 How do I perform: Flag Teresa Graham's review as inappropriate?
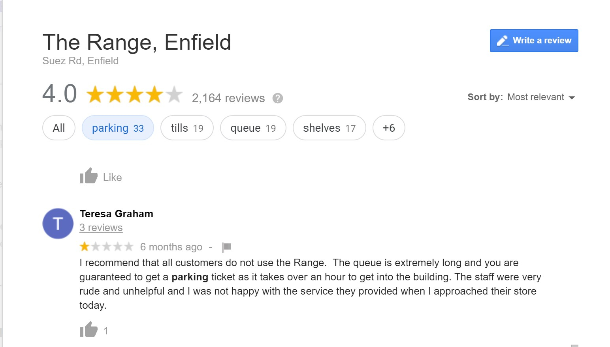pos(227,247)
